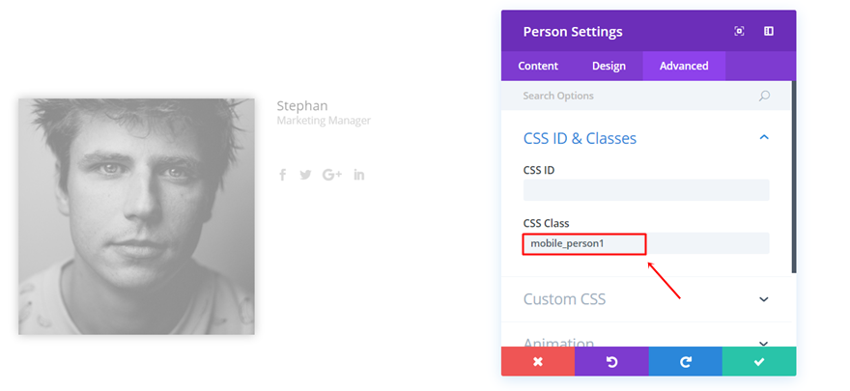Select the Advanced tab

684,66
